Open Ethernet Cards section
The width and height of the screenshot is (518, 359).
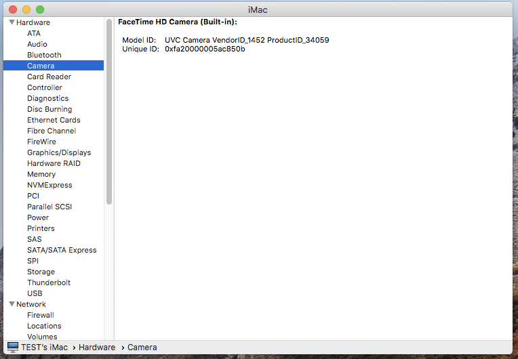pyautogui.click(x=54, y=120)
